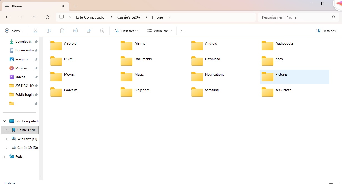Collapse the Este Computador tree node
The width and height of the screenshot is (342, 184).
(4, 121)
